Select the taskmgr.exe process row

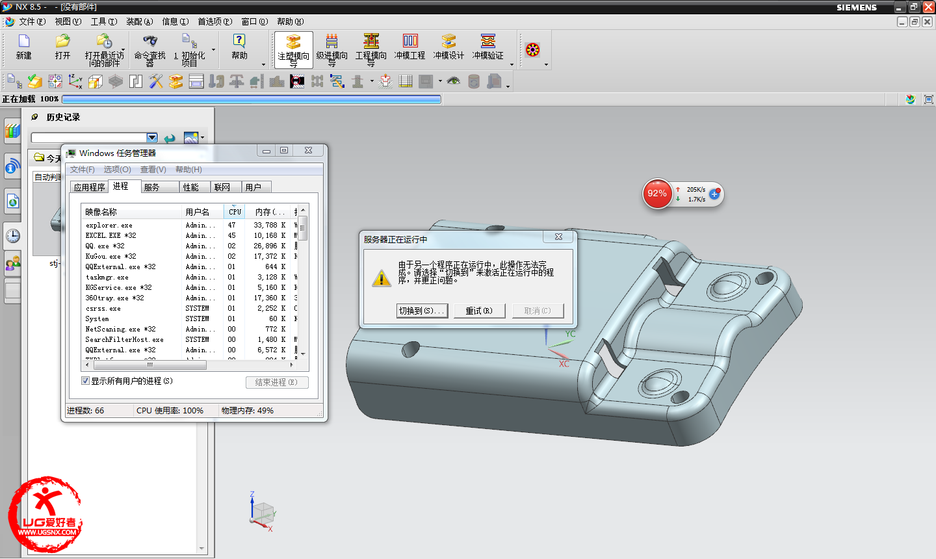click(190, 277)
